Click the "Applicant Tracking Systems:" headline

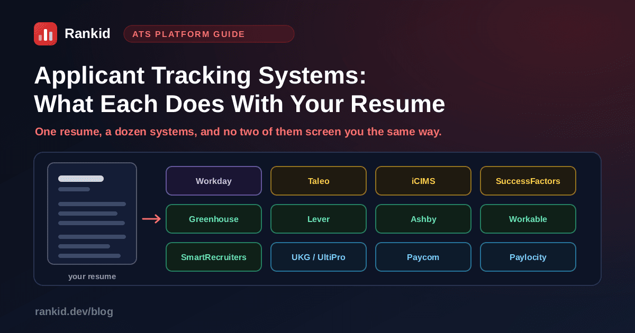201,77
